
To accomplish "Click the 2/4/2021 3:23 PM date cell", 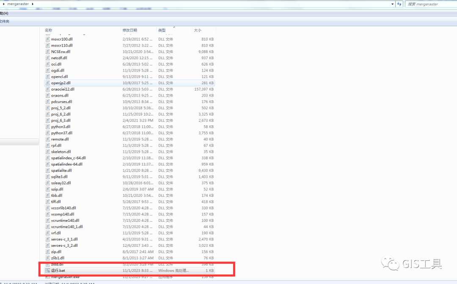I will [x=138, y=121].
